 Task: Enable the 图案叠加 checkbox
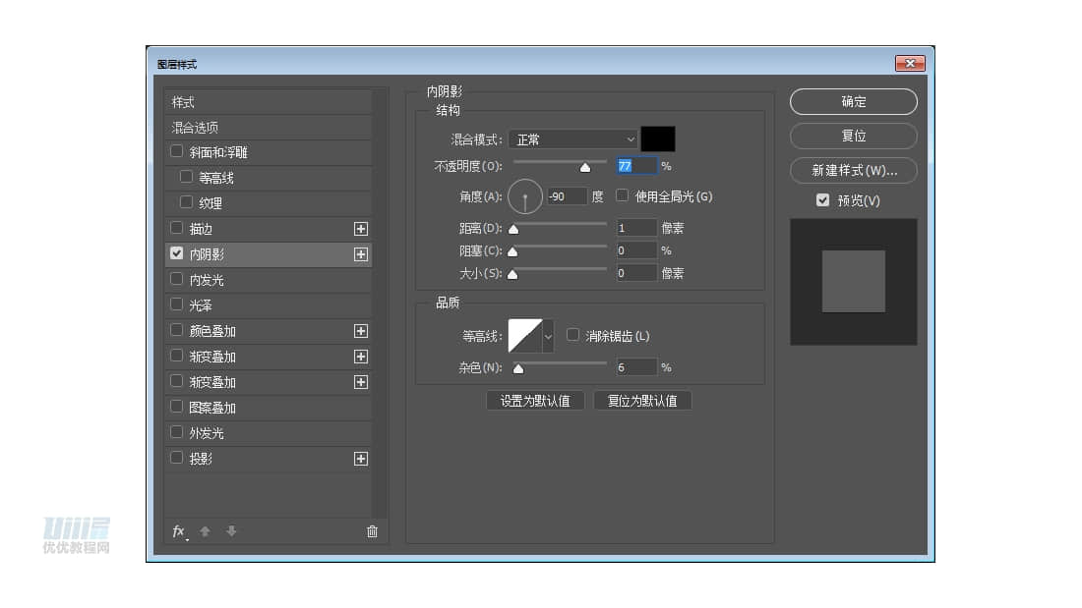[177, 406]
